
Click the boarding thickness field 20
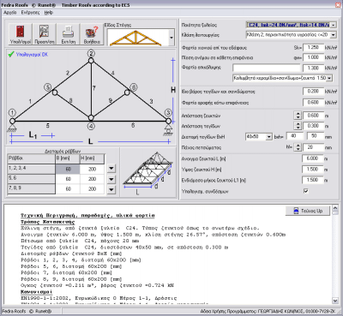pos(313,147)
